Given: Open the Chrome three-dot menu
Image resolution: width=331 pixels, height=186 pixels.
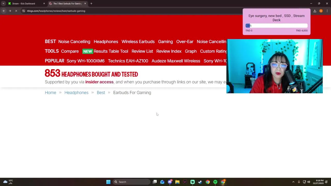Looking at the screenshot, I should pyautogui.click(x=327, y=11).
